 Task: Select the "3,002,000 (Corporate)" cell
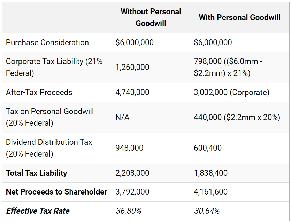coord(231,93)
